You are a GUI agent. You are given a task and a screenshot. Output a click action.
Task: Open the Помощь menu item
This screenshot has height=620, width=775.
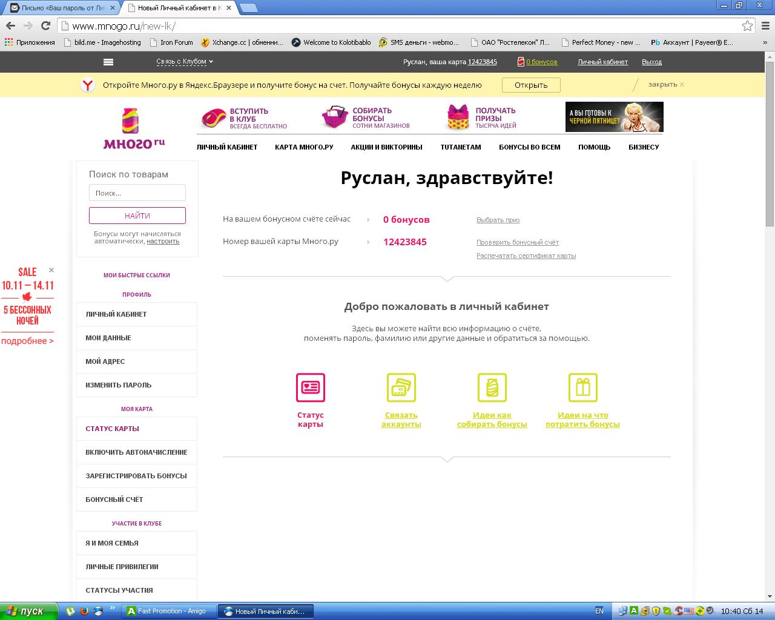pos(594,147)
